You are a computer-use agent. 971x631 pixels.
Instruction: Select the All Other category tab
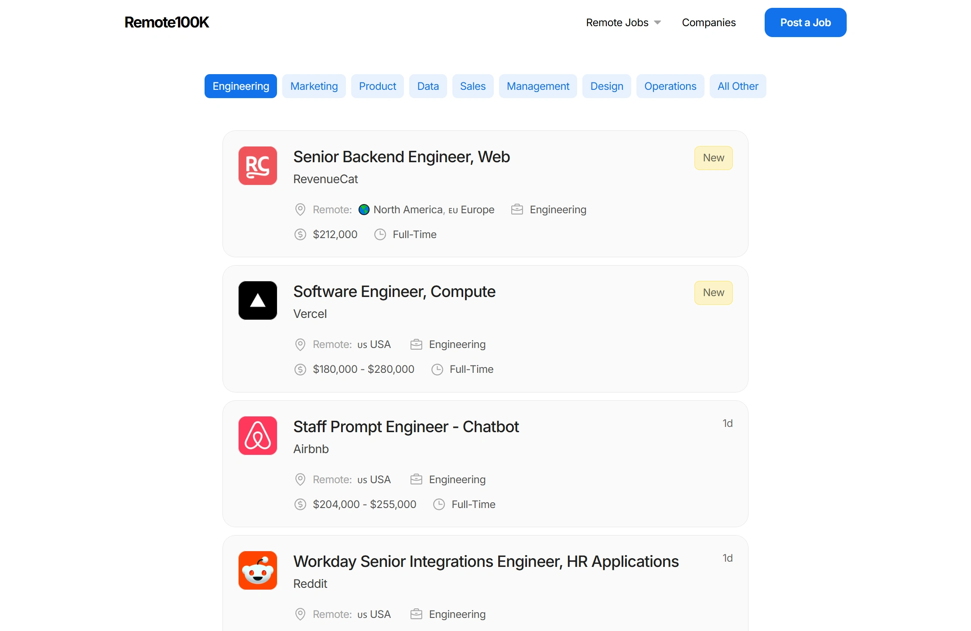(738, 86)
